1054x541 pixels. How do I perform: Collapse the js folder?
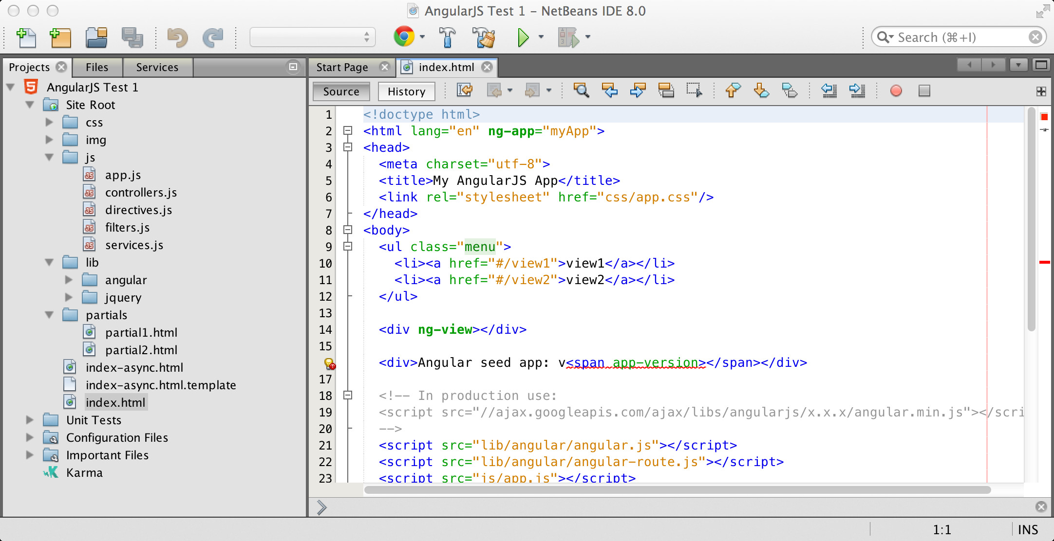click(49, 158)
